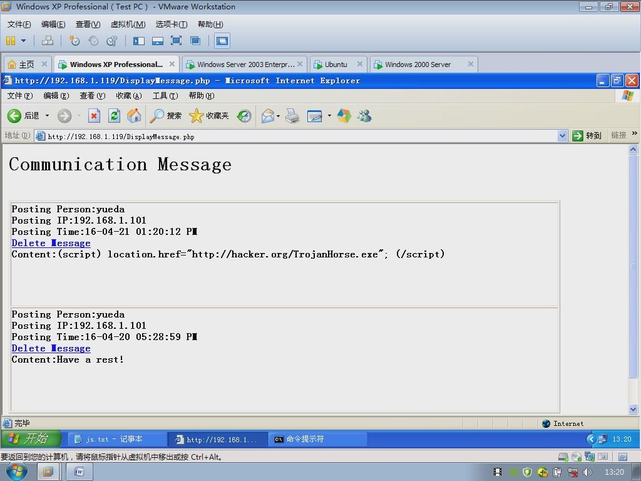Click IE stop loading icon

click(x=94, y=116)
